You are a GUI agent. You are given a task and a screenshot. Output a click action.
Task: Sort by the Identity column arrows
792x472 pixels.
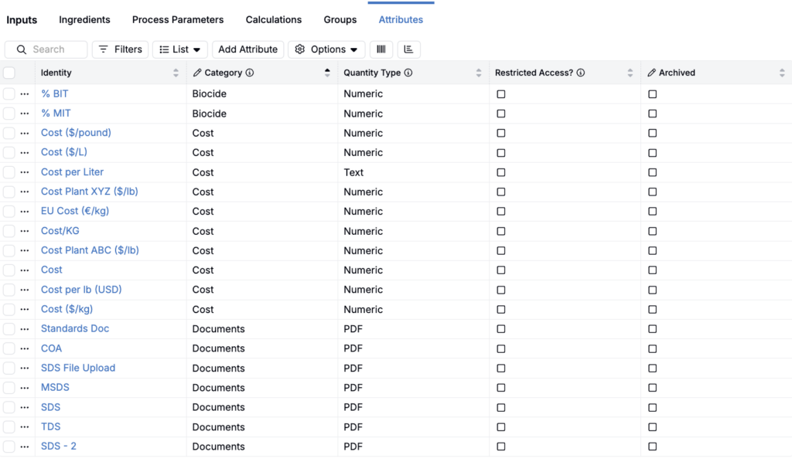(176, 73)
